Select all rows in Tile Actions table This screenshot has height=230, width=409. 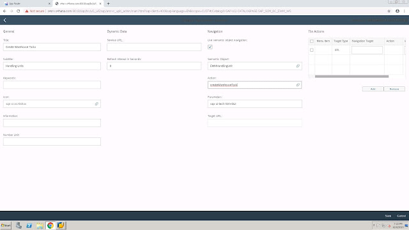point(311,41)
